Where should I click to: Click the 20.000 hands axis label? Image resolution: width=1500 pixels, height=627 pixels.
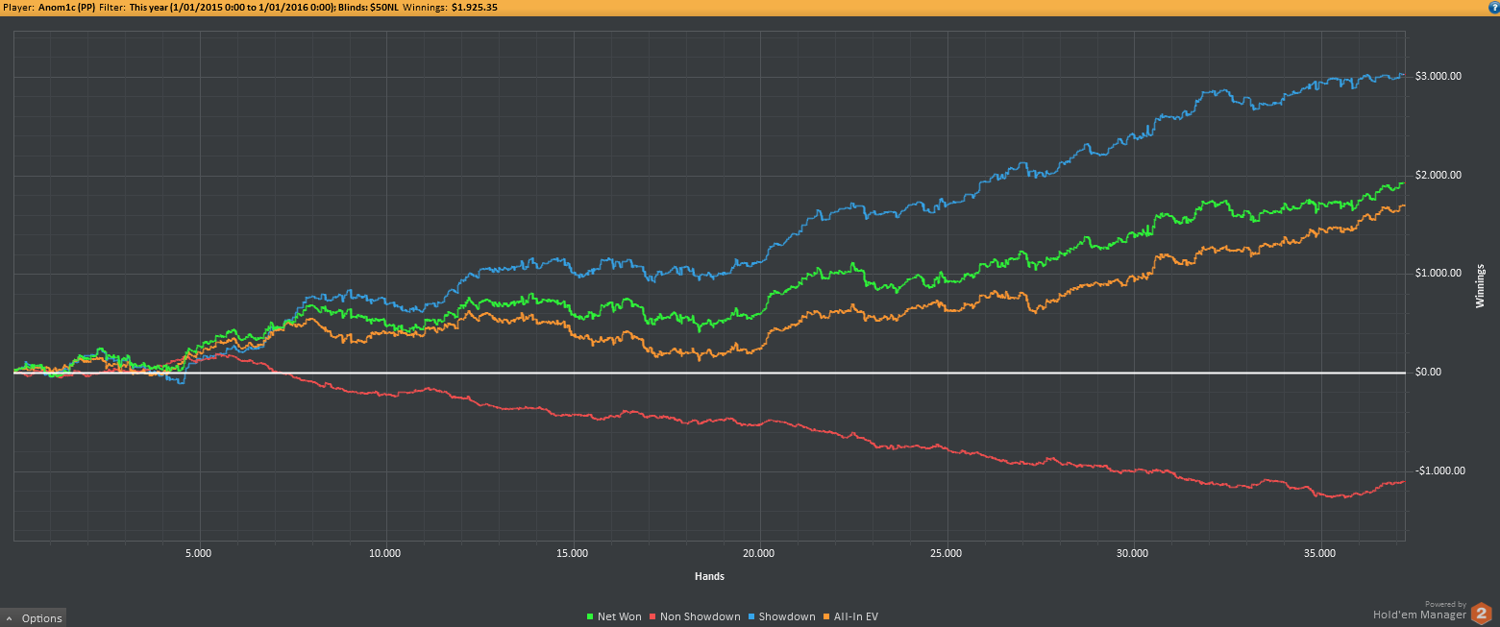pyautogui.click(x=759, y=554)
